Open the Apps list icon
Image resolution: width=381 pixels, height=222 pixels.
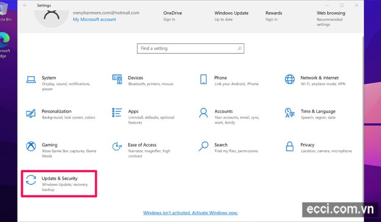[x=117, y=113]
